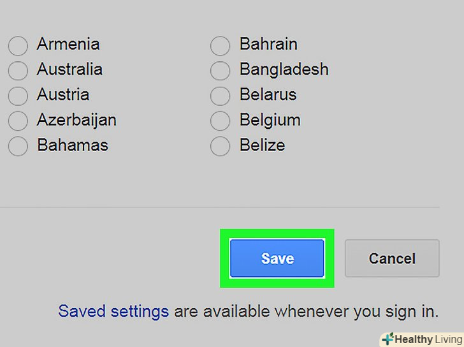The image size is (464, 347).
Task: Choose the Bangladesh radio option
Action: coord(220,70)
